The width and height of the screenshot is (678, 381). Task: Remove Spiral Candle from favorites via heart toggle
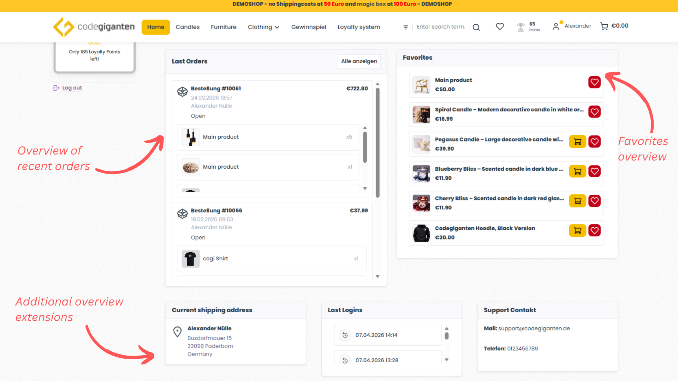pos(594,112)
